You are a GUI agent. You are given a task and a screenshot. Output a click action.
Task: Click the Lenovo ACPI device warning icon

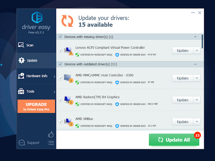click(69, 51)
